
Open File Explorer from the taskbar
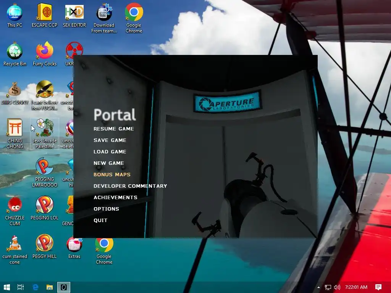50,287
